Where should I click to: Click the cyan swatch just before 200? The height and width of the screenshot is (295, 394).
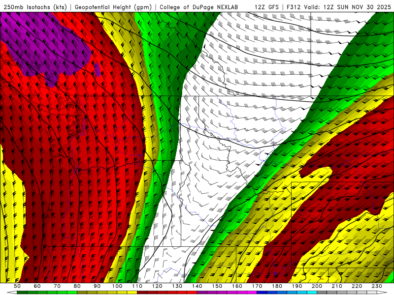[312, 293]
